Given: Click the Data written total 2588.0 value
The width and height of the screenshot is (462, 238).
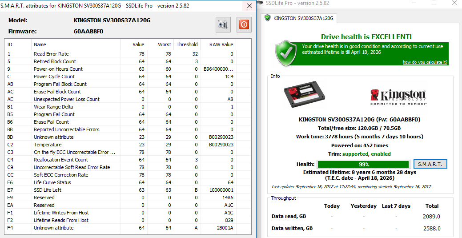Looking at the screenshot, I should pyautogui.click(x=431, y=229).
